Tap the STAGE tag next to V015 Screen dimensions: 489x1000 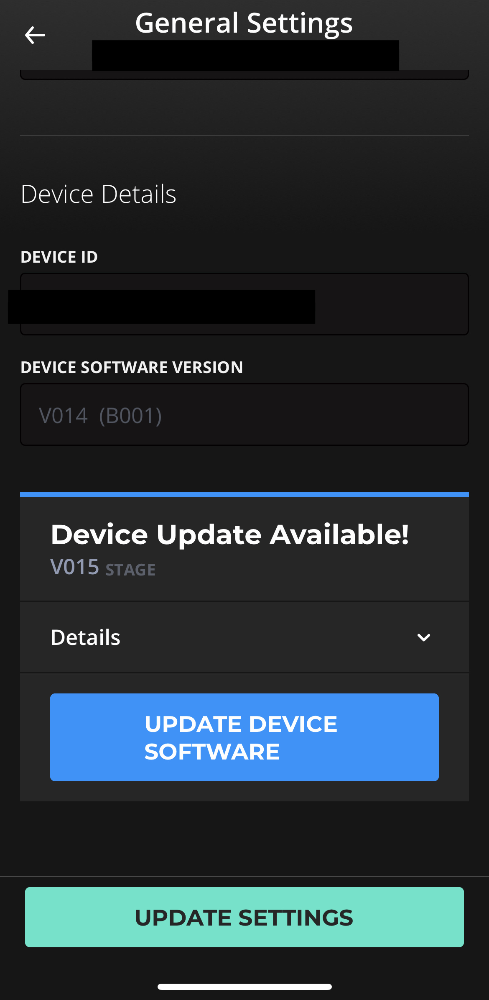130,570
